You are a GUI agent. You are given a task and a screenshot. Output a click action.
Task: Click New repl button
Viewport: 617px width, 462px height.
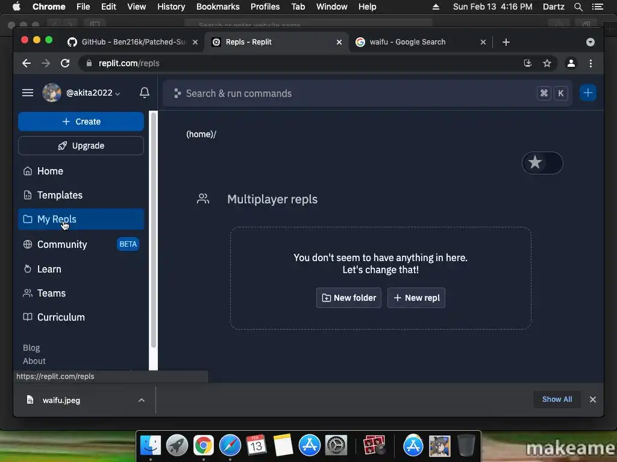tap(416, 298)
